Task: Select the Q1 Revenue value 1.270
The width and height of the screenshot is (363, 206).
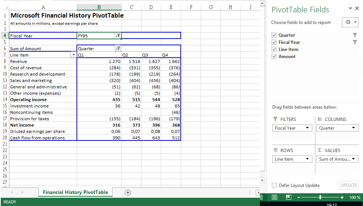Action: (99, 61)
